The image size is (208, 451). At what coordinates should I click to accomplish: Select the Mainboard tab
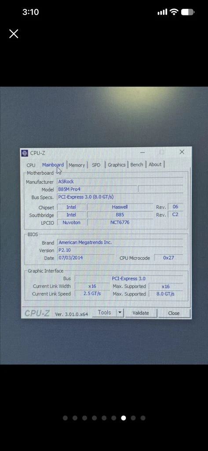tap(53, 165)
